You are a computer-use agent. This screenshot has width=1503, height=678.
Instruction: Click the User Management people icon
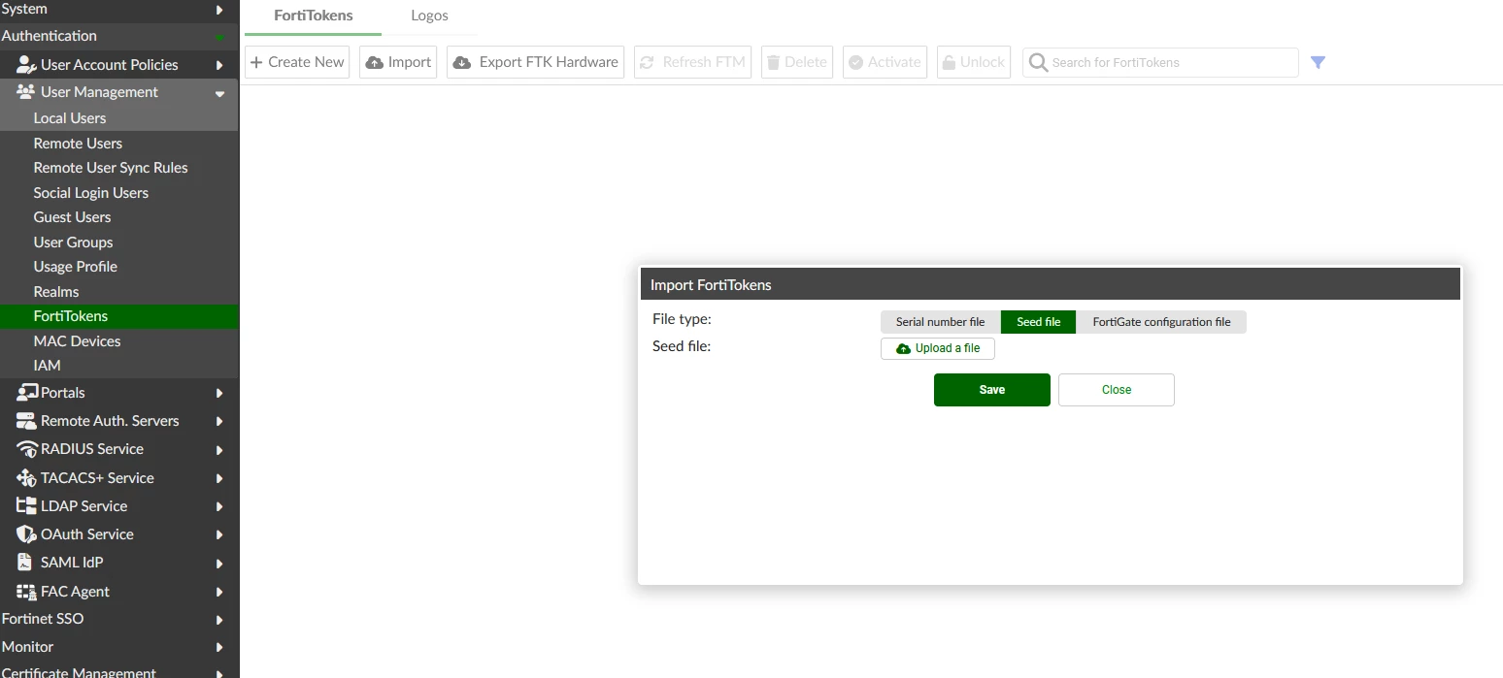[26, 92]
